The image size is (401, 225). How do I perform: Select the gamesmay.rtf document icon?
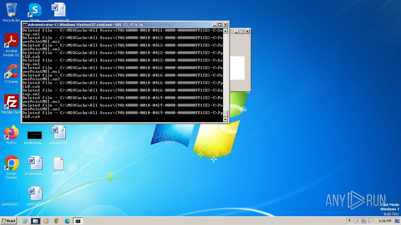58,12
